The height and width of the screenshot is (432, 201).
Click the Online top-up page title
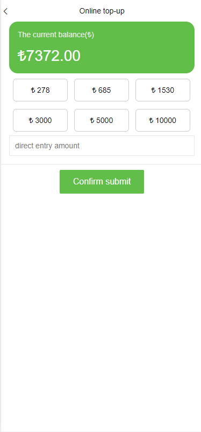[102, 11]
